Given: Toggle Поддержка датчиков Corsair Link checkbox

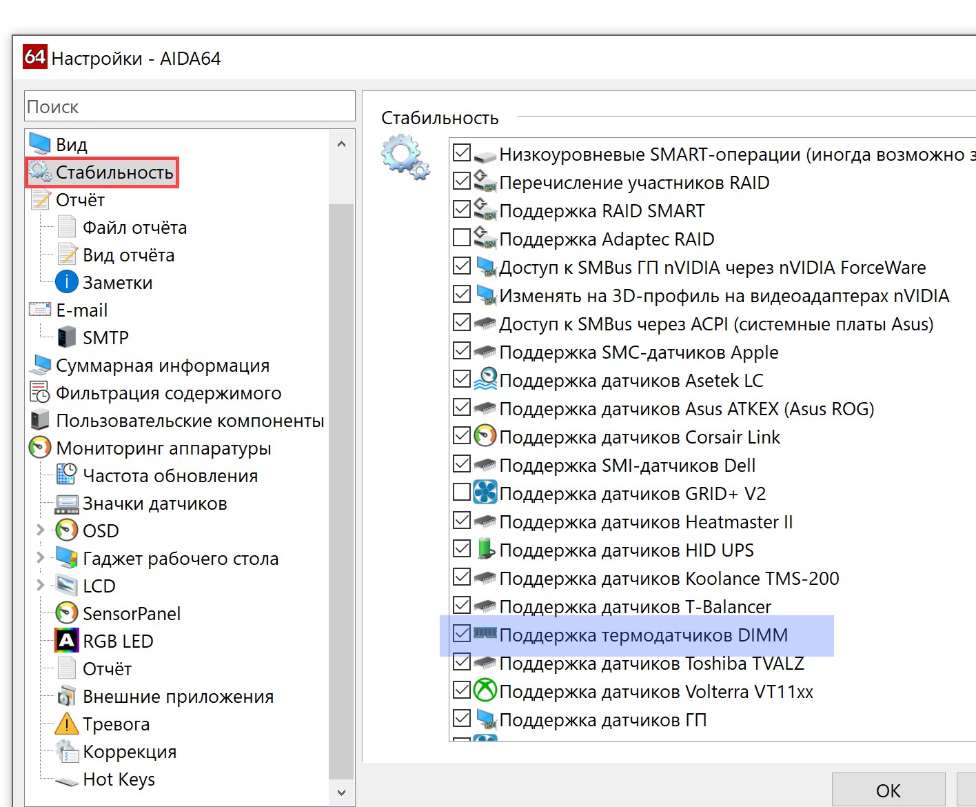Looking at the screenshot, I should click(462, 436).
